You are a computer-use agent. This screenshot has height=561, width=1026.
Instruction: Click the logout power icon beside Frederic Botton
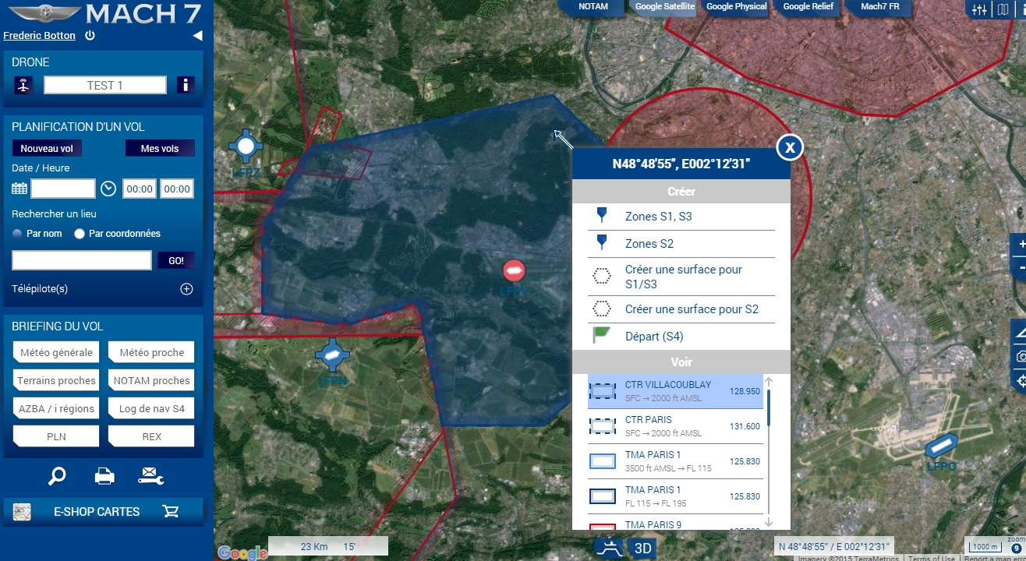click(90, 35)
